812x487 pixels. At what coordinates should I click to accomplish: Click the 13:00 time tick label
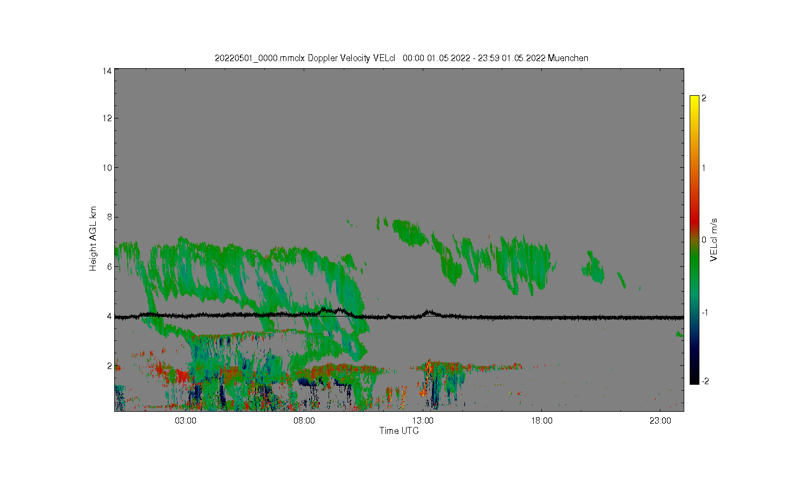coord(423,421)
